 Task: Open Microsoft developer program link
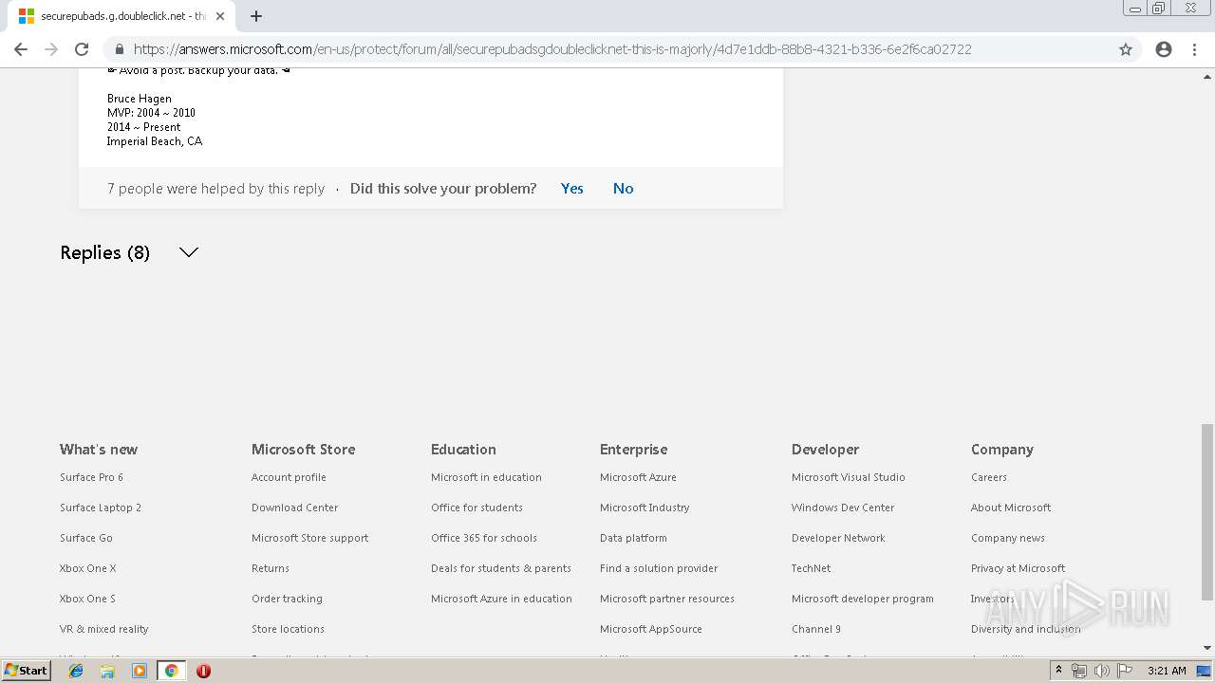click(863, 599)
